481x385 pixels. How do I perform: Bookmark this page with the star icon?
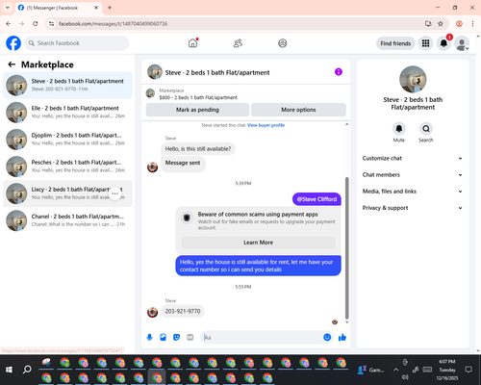pos(441,24)
